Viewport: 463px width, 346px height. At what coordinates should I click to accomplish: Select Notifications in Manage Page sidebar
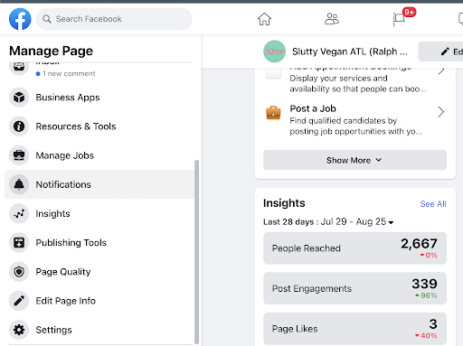pos(99,184)
